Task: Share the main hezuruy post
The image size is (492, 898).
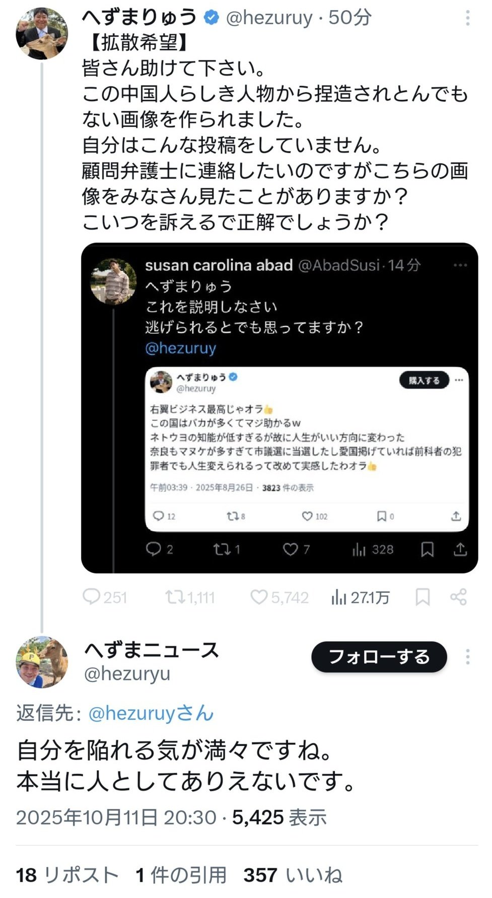Action: coord(458,597)
